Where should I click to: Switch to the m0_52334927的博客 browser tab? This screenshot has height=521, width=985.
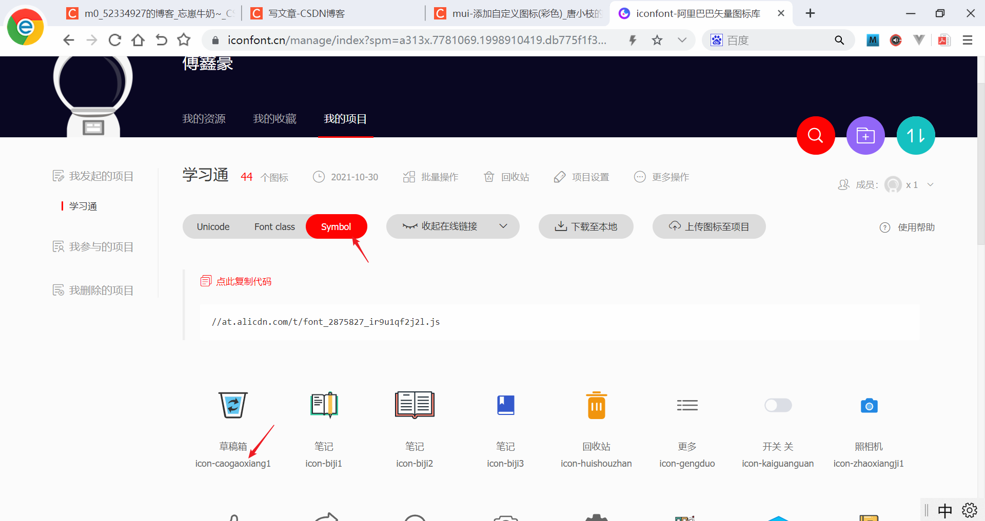click(x=151, y=13)
